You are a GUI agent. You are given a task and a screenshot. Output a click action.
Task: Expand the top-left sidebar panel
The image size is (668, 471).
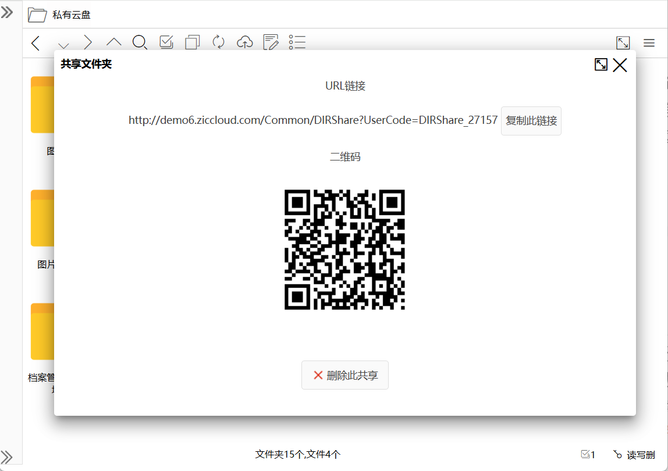point(7,12)
